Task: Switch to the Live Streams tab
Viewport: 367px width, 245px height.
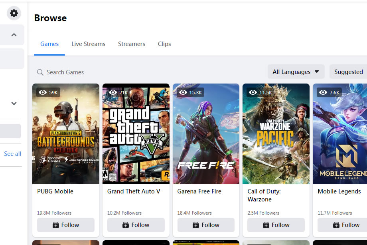Action: tap(88, 44)
